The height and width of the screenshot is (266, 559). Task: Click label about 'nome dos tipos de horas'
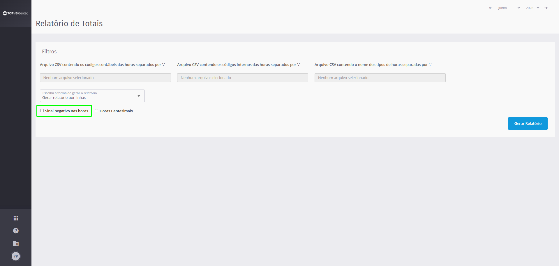click(x=373, y=64)
